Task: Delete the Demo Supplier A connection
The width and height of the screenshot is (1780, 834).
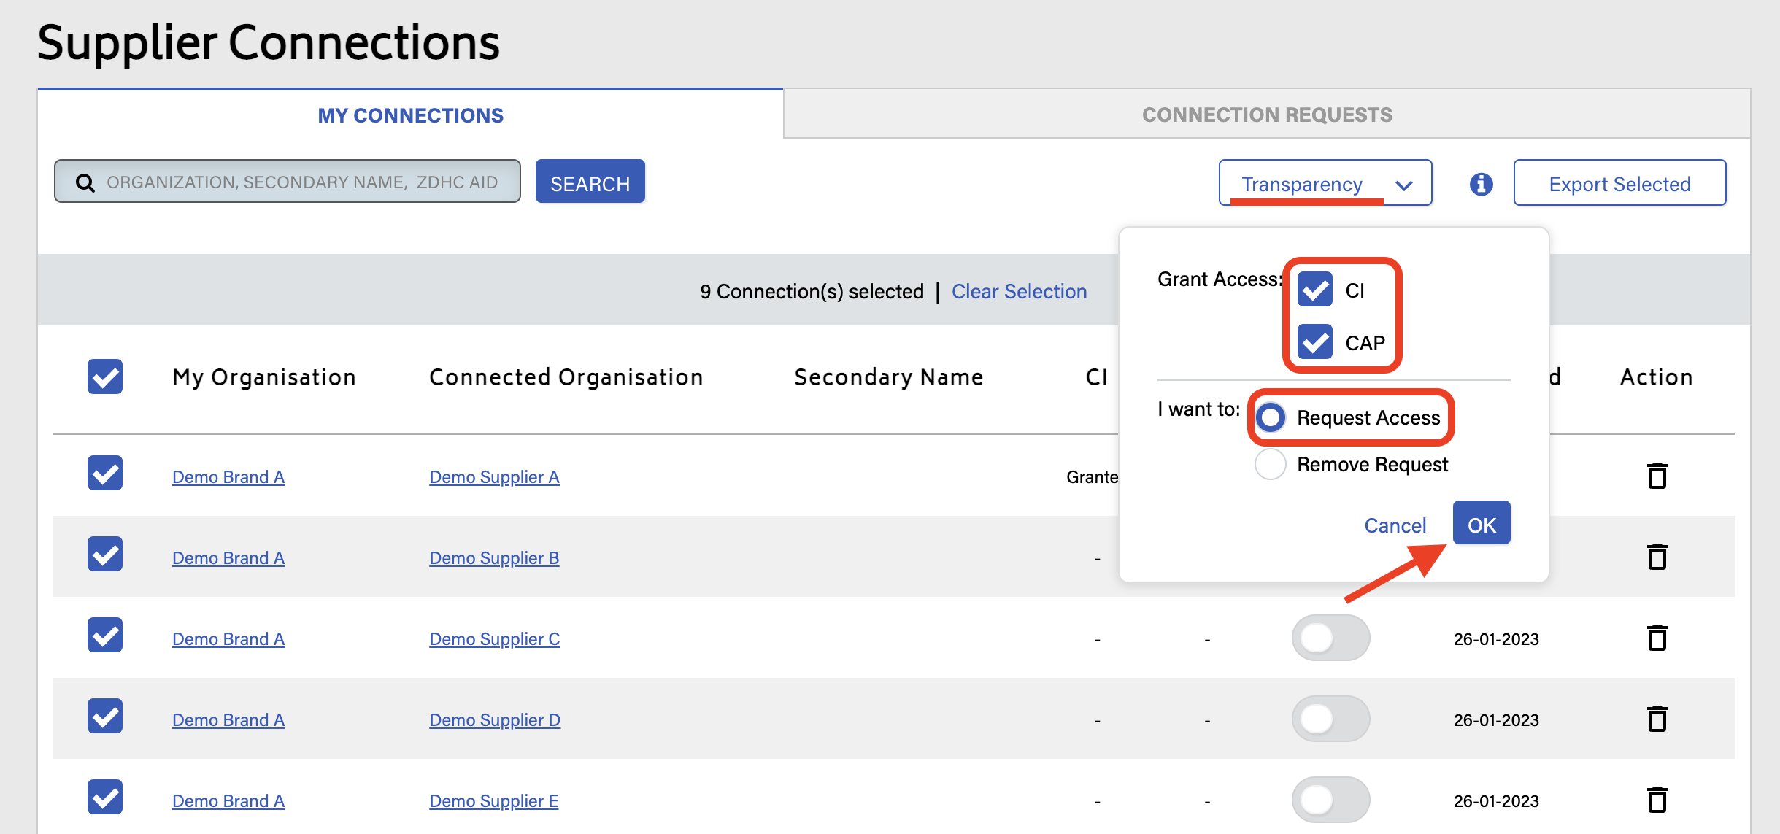Action: pyautogui.click(x=1657, y=476)
